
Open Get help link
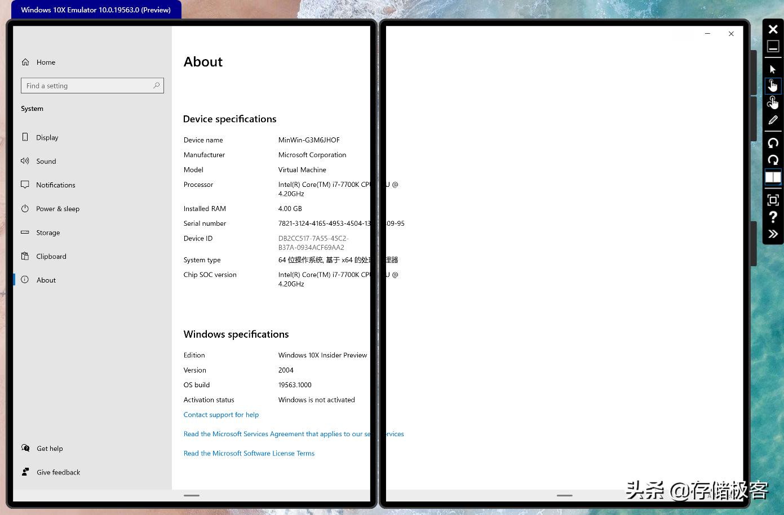[50, 449]
